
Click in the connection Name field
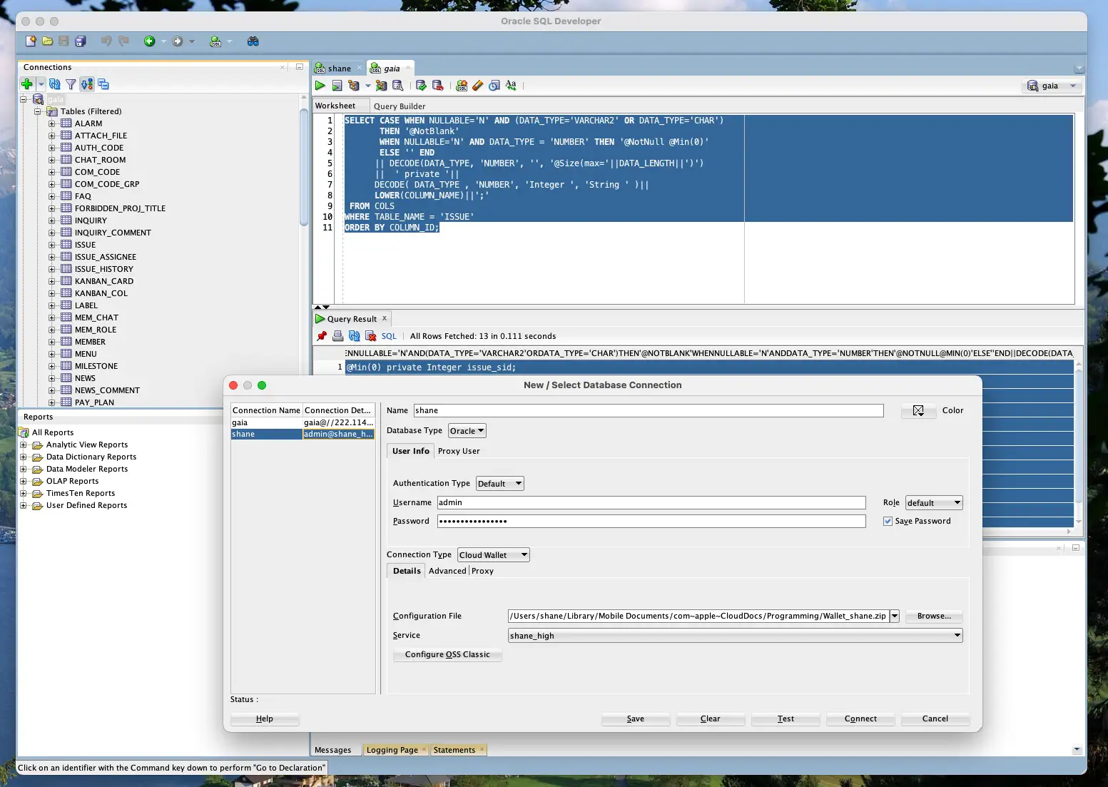tap(649, 411)
